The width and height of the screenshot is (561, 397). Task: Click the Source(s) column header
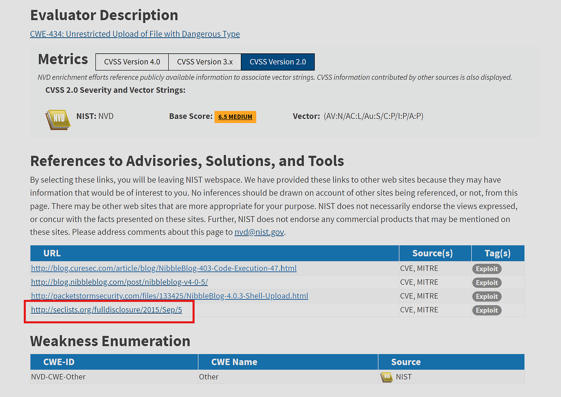coord(435,253)
